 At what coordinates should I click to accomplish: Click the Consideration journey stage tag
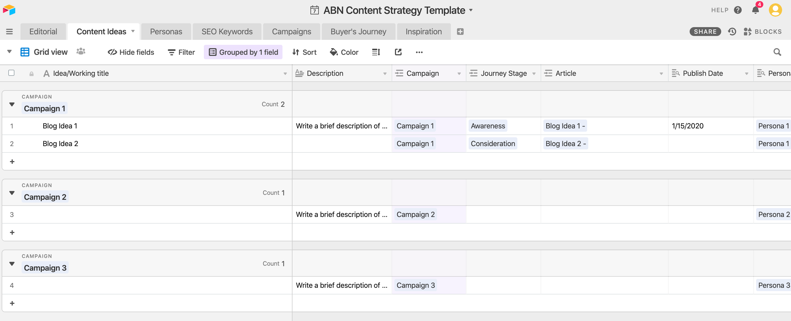(493, 144)
